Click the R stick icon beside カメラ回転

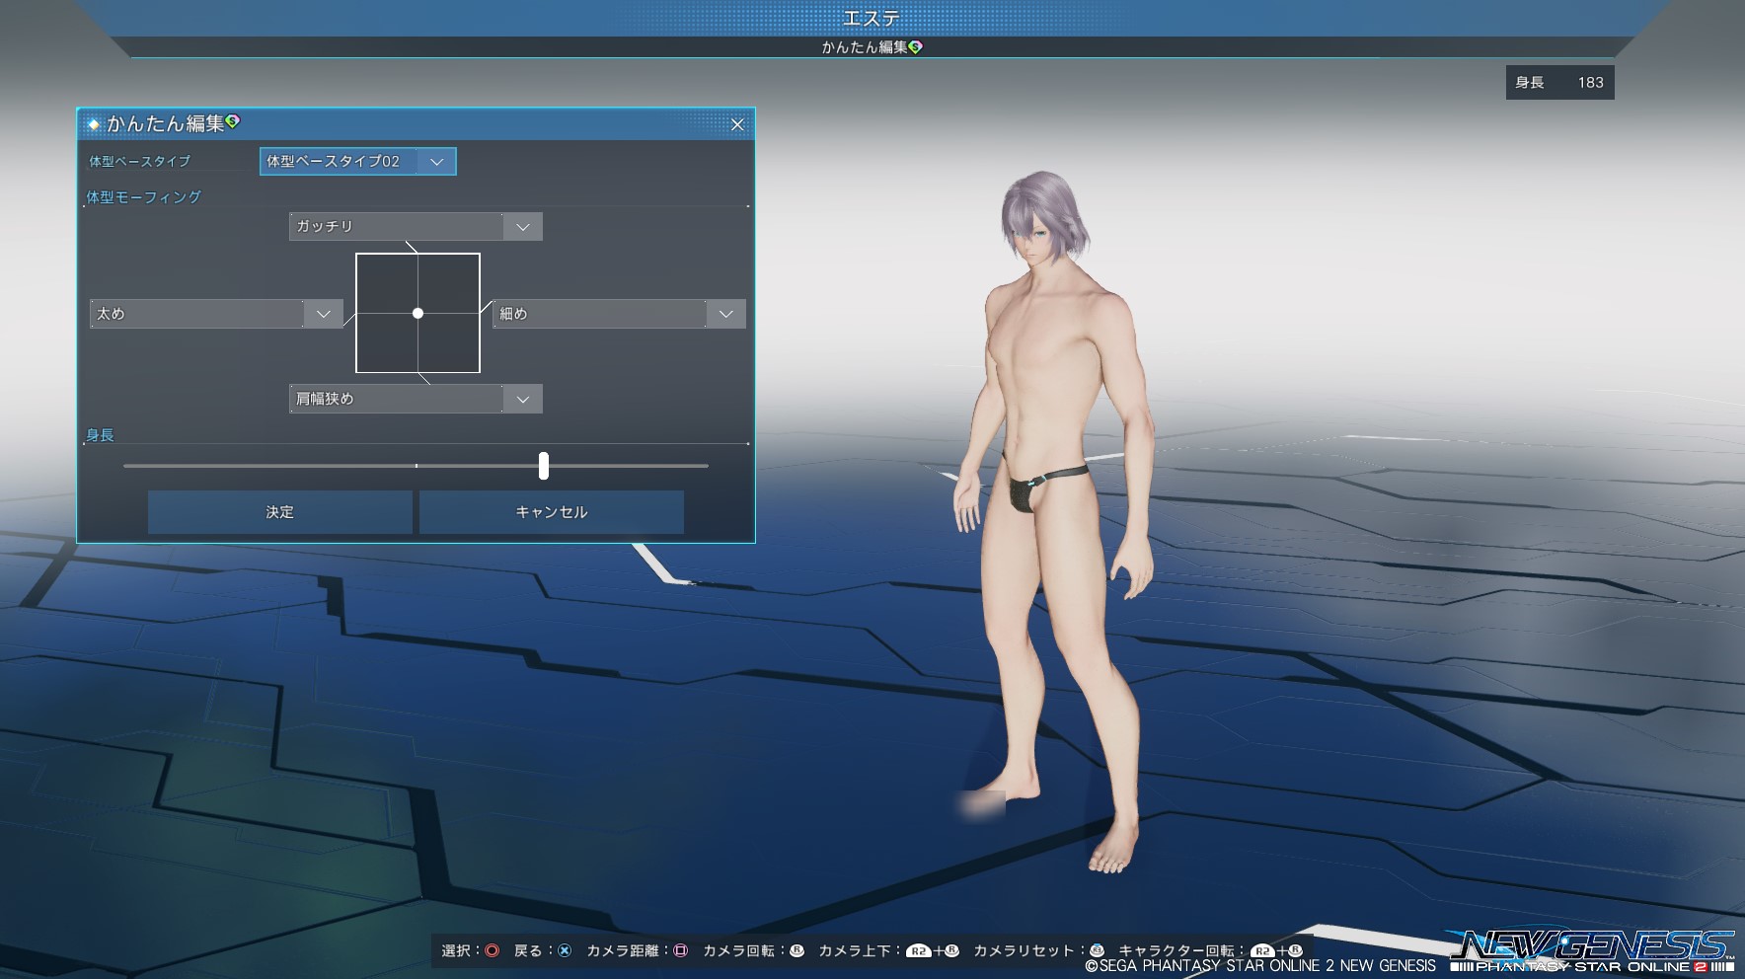797,950
